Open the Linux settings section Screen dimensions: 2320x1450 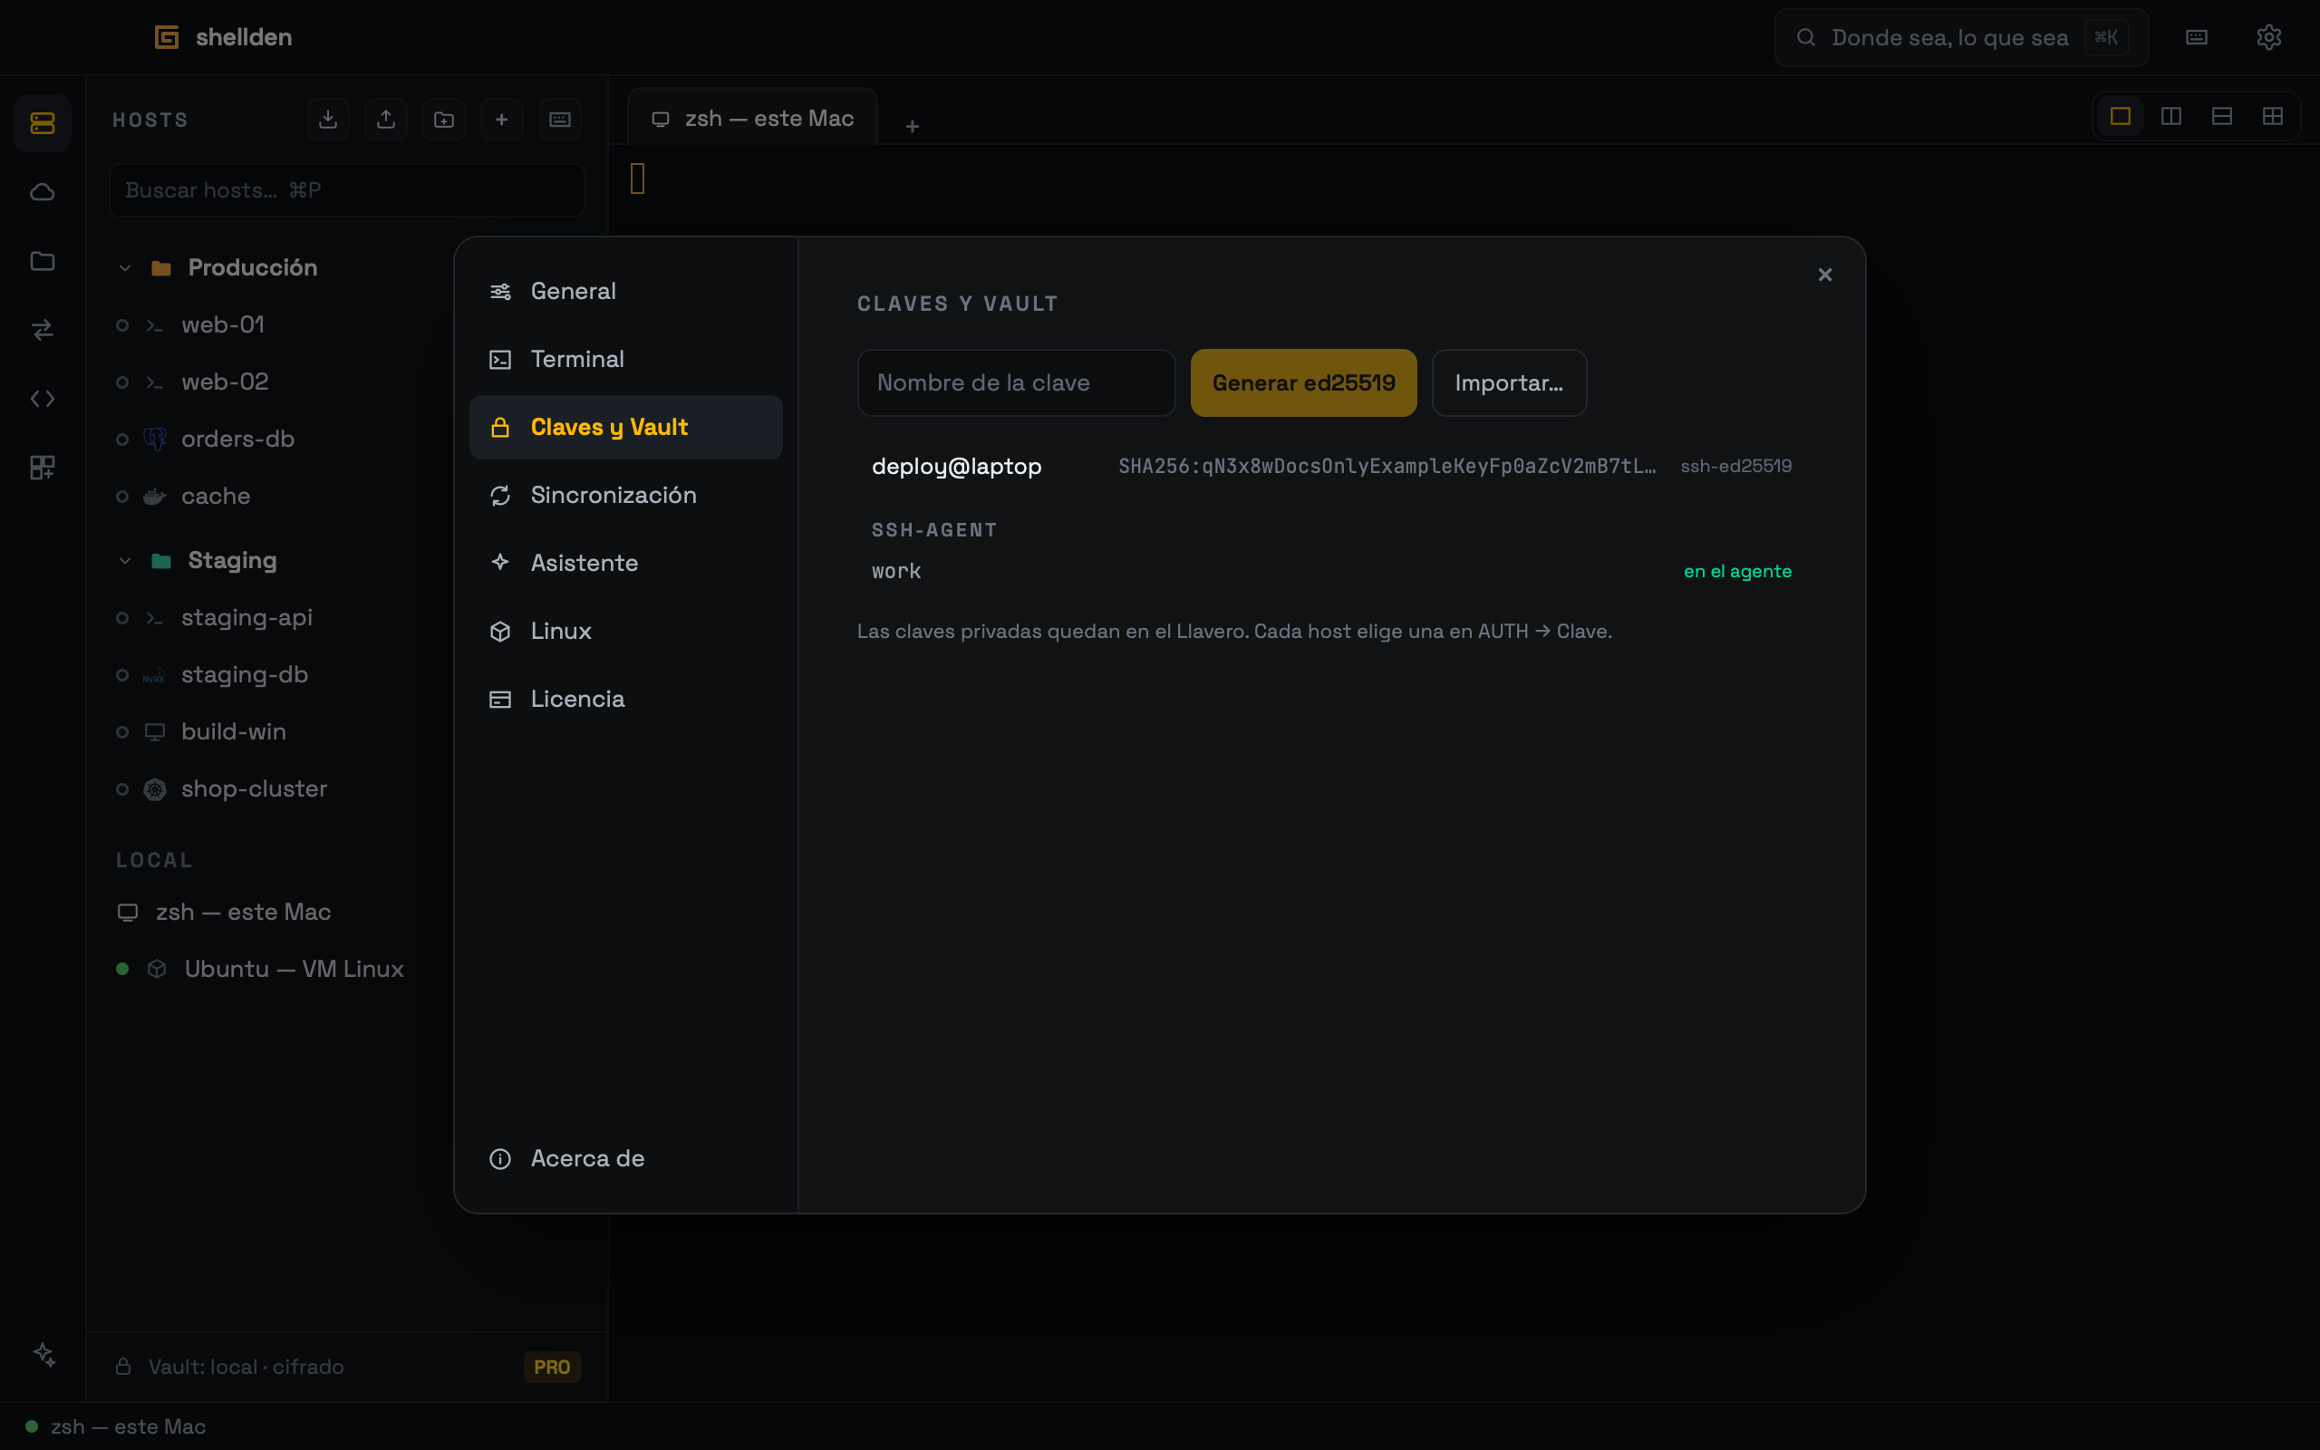coord(626,632)
